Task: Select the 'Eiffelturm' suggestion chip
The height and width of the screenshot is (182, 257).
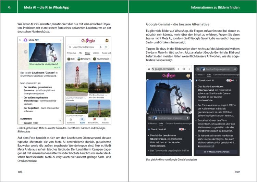Action: pyautogui.click(x=84, y=59)
